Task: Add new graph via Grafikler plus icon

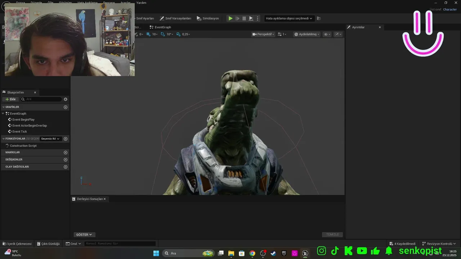Action: (x=66, y=107)
